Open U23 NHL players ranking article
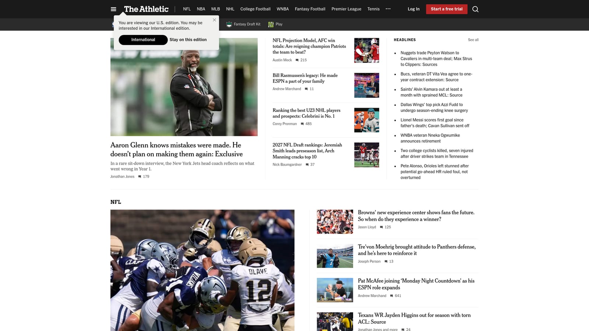Screen dimensions: 589x331 (x=306, y=113)
